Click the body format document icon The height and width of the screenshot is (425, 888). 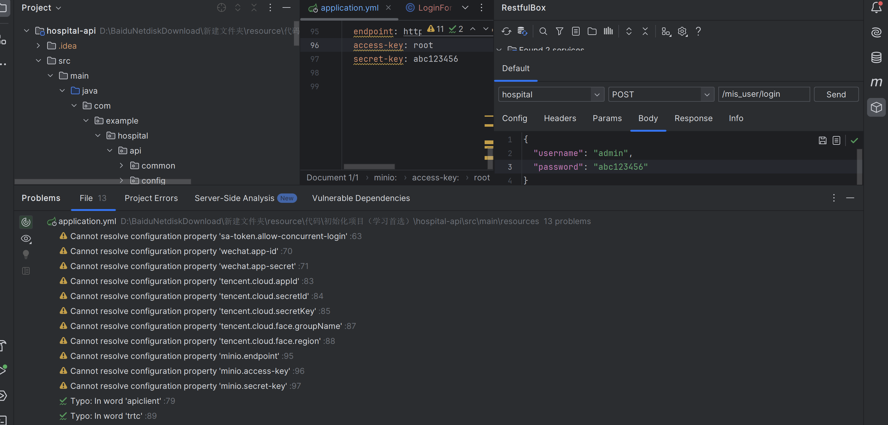click(x=836, y=140)
